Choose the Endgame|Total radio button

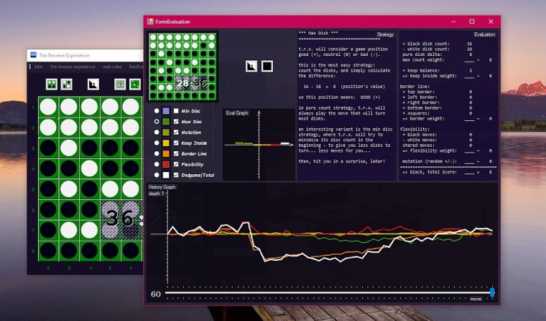click(157, 175)
